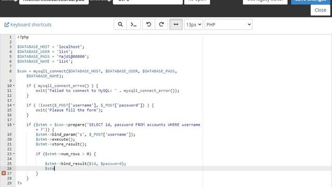
Task: Click the $con = mysqli_connect line
Action: [x=97, y=71]
